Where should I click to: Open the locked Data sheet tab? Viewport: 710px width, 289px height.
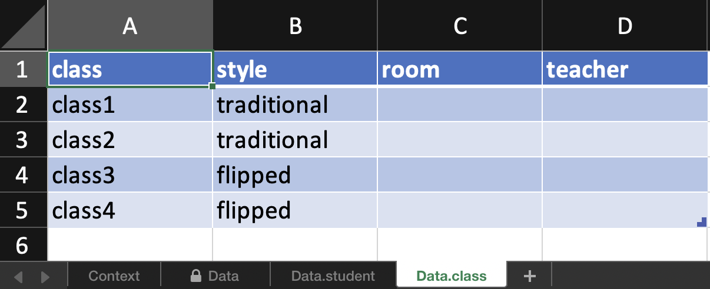(x=215, y=275)
